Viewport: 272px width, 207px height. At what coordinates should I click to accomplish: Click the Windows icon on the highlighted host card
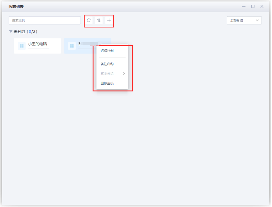(72, 46)
